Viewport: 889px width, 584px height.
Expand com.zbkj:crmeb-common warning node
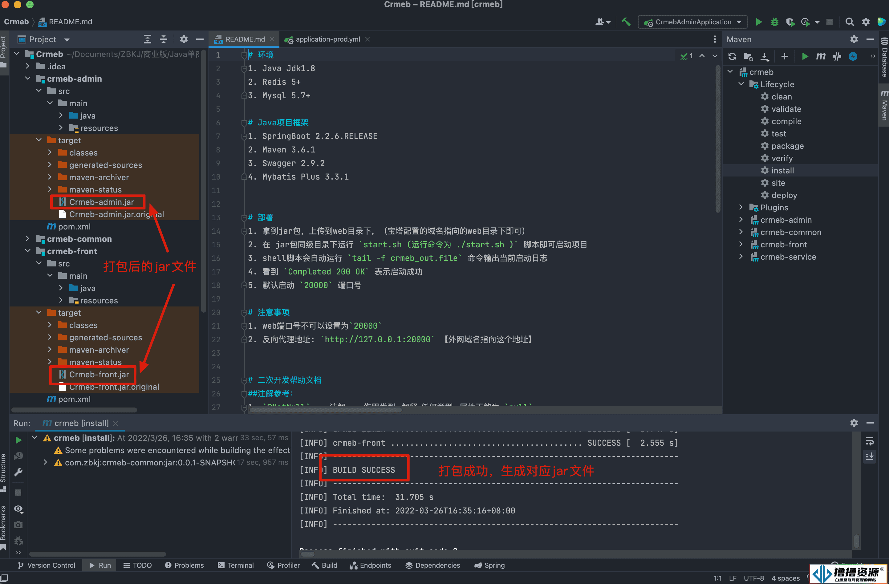click(45, 462)
